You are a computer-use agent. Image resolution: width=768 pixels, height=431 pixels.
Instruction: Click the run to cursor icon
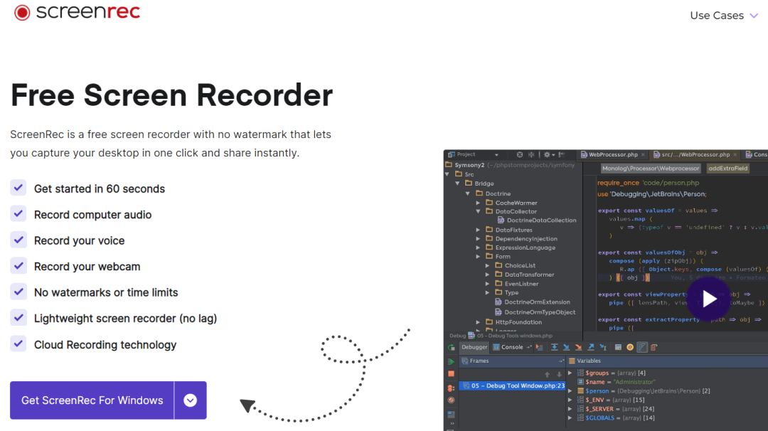pos(604,347)
